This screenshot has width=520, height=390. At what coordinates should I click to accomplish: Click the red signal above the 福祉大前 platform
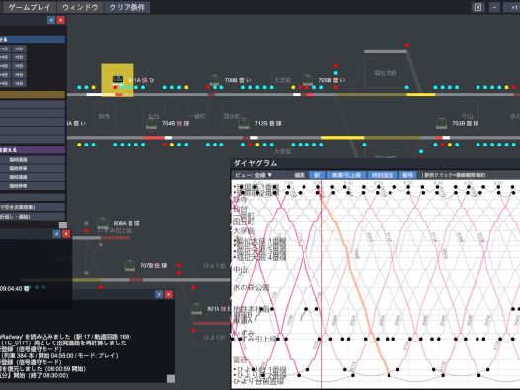point(407,45)
